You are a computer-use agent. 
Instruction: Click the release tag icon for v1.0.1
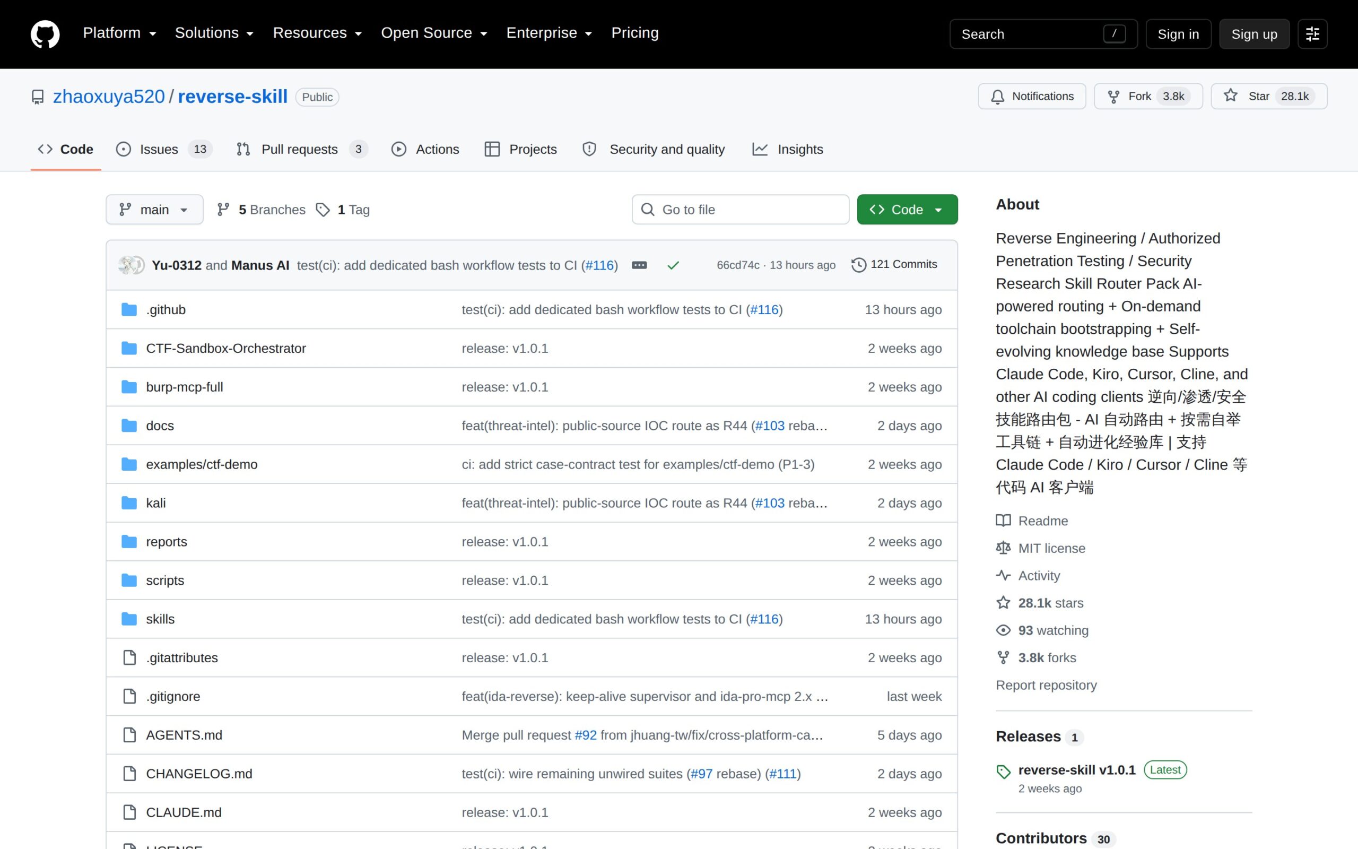1003,772
